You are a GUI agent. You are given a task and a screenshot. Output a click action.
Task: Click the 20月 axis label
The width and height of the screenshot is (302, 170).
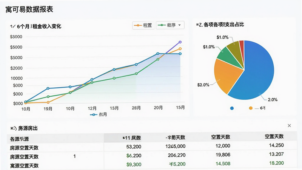click(x=158, y=108)
